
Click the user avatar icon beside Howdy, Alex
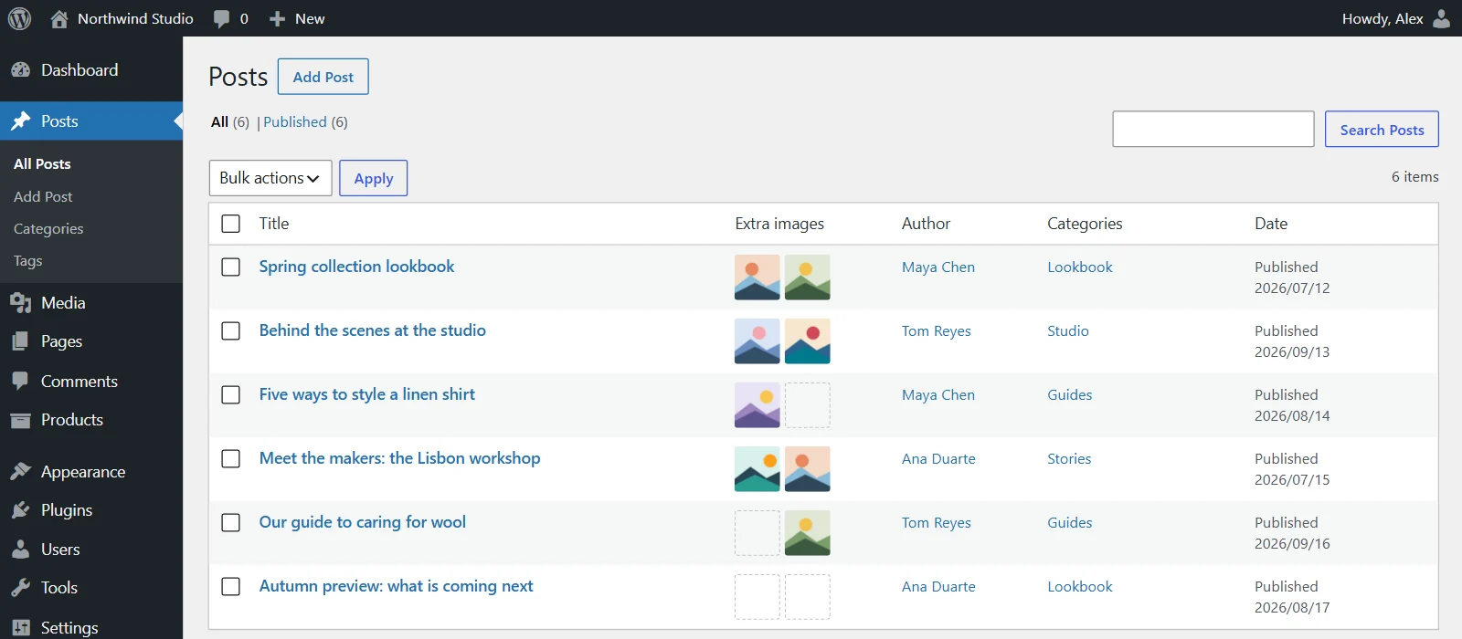1442,18
